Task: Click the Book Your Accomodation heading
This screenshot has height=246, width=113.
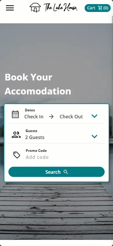Action: click(38, 84)
